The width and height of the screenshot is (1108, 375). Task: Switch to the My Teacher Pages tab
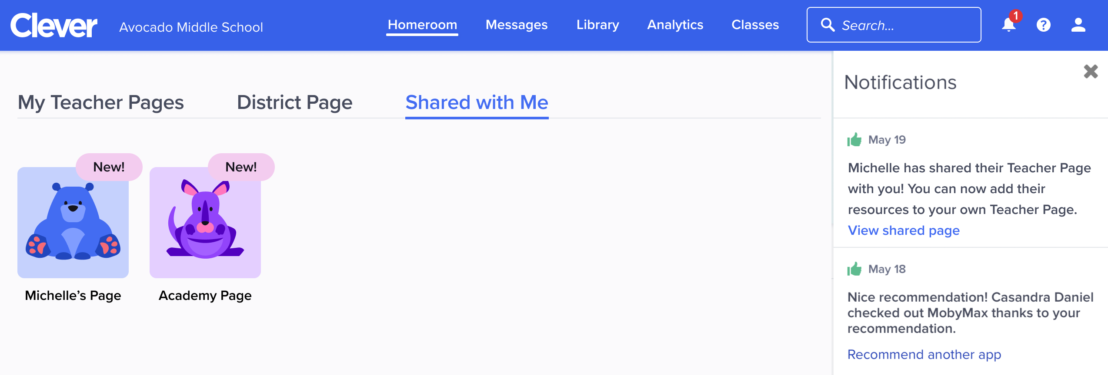point(100,102)
